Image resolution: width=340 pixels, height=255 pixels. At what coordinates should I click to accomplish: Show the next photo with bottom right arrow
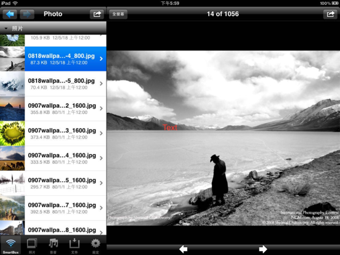263,249
